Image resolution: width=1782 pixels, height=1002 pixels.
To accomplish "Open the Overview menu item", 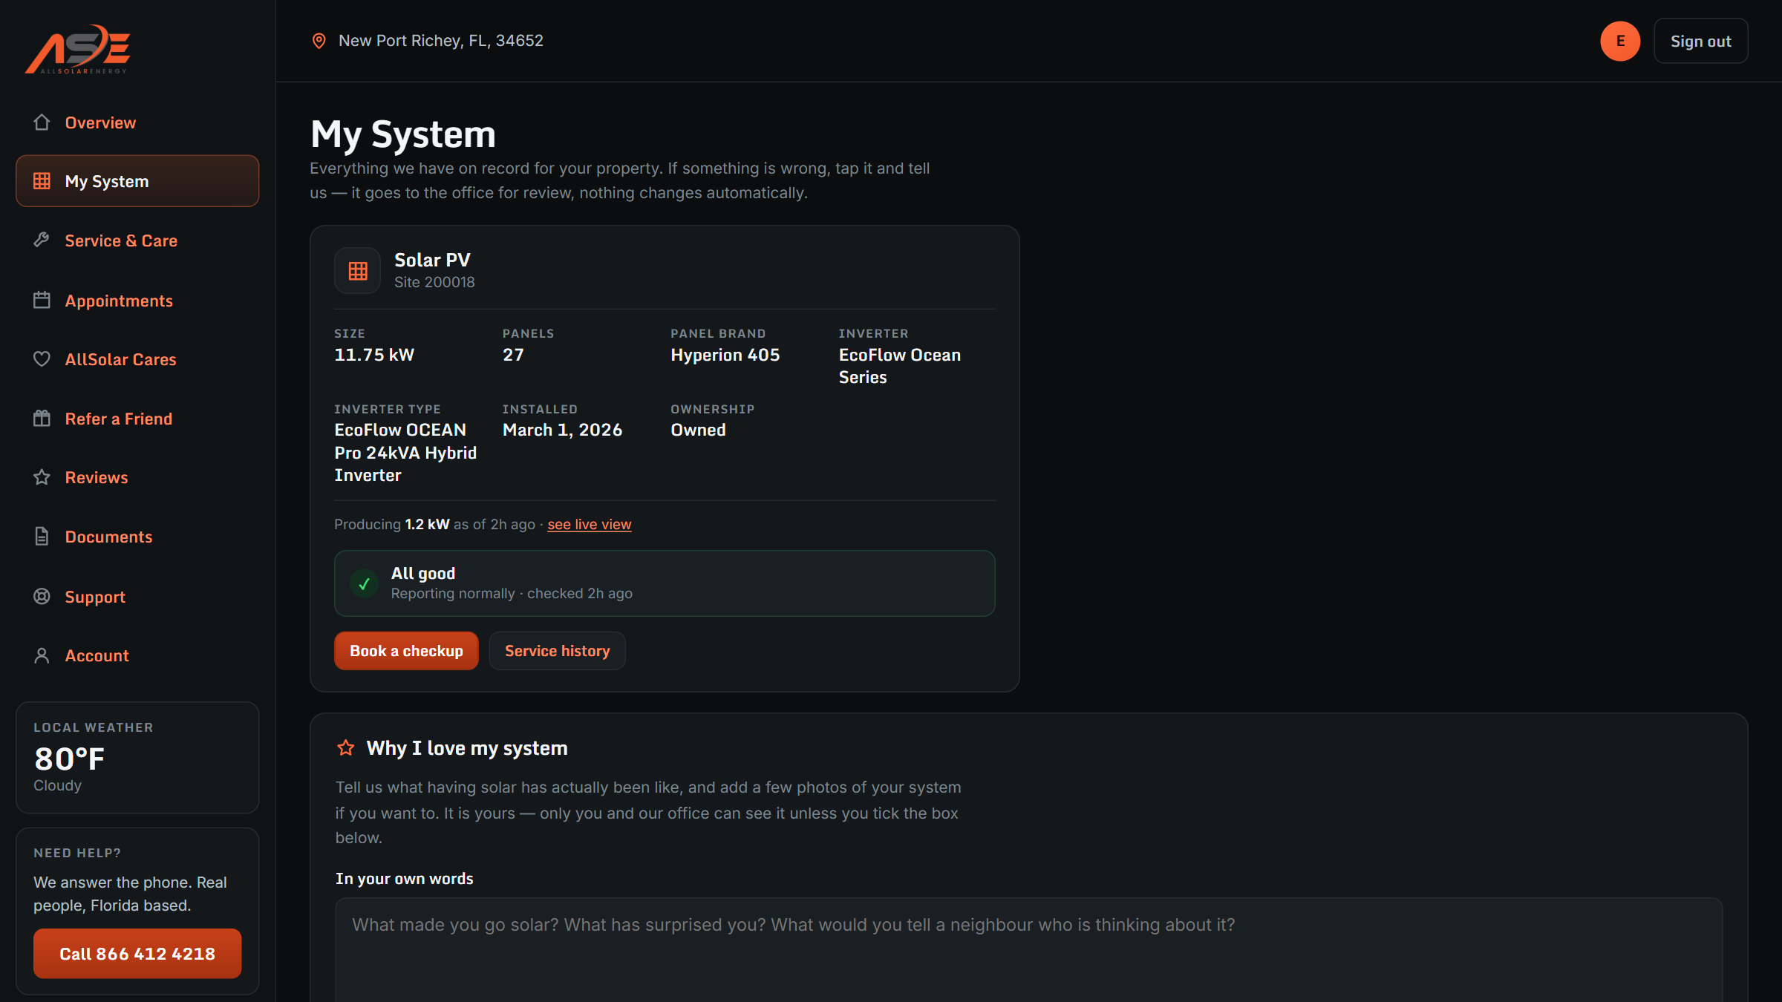I will [137, 122].
